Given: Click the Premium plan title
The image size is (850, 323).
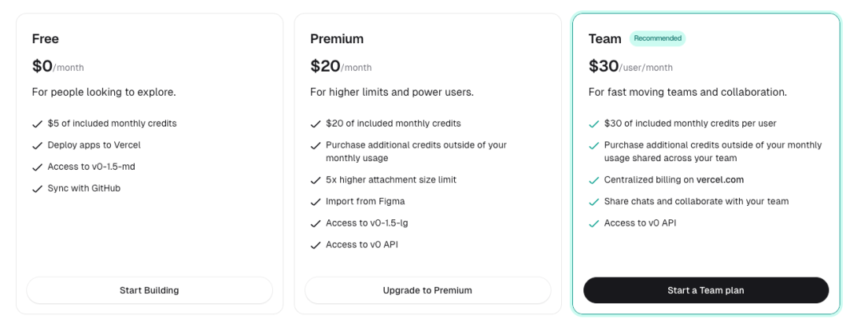Looking at the screenshot, I should tap(337, 39).
